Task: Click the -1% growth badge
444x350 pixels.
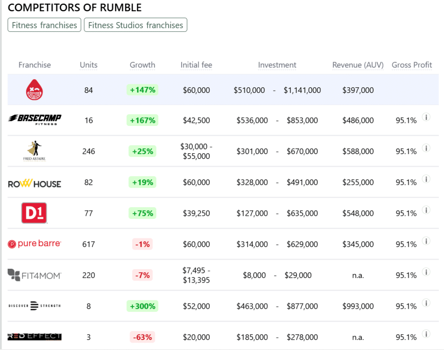Action: pos(142,244)
